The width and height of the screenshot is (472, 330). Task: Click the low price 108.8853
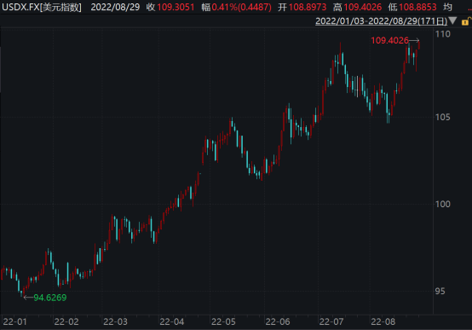point(417,7)
